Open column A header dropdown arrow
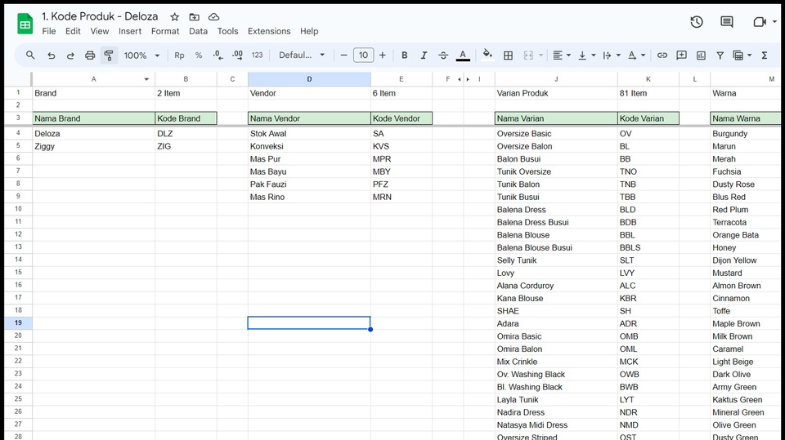The height and width of the screenshot is (440, 785). tap(146, 79)
